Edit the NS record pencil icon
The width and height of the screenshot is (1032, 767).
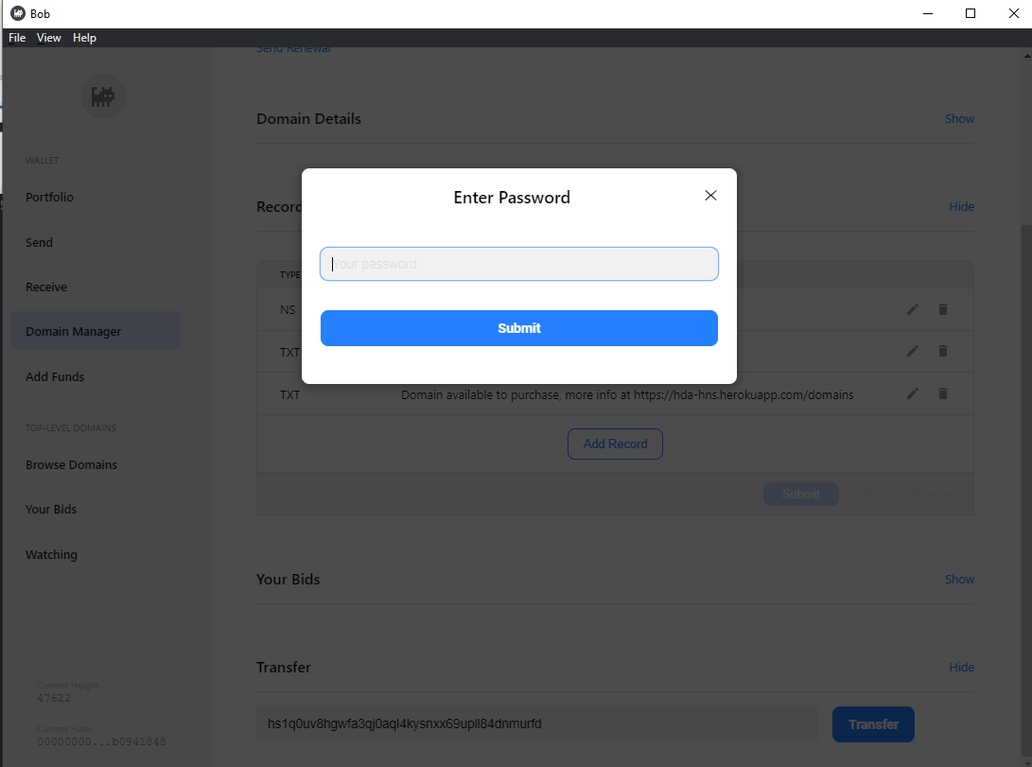[x=913, y=309]
